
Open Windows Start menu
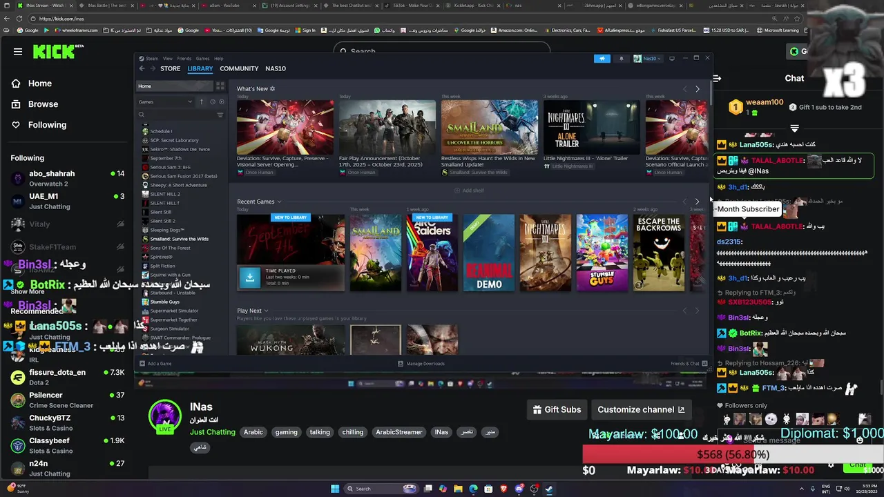pos(335,489)
